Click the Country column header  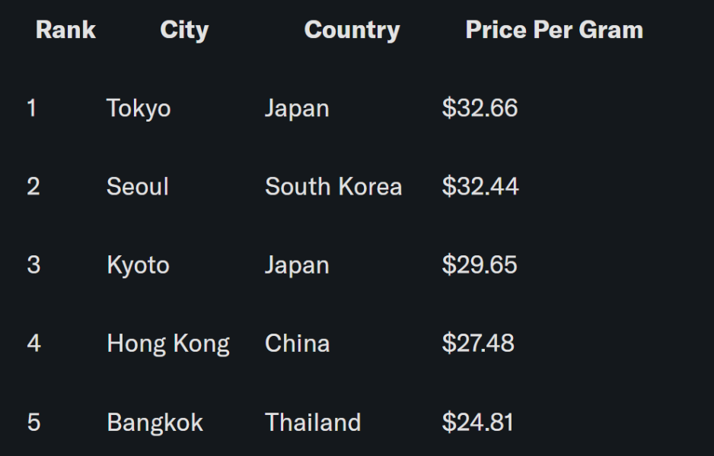pyautogui.click(x=352, y=30)
